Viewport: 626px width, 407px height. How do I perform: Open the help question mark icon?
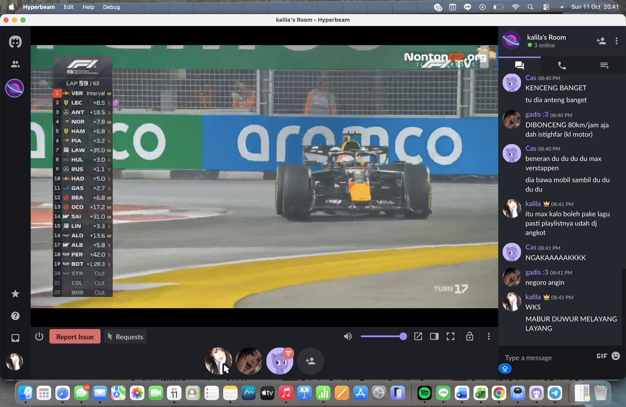pos(15,316)
